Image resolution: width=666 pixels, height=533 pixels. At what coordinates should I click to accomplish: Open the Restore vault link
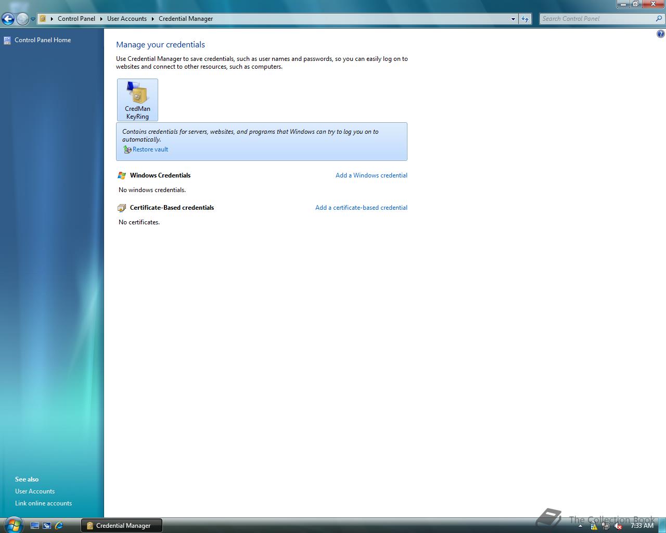tap(150, 149)
